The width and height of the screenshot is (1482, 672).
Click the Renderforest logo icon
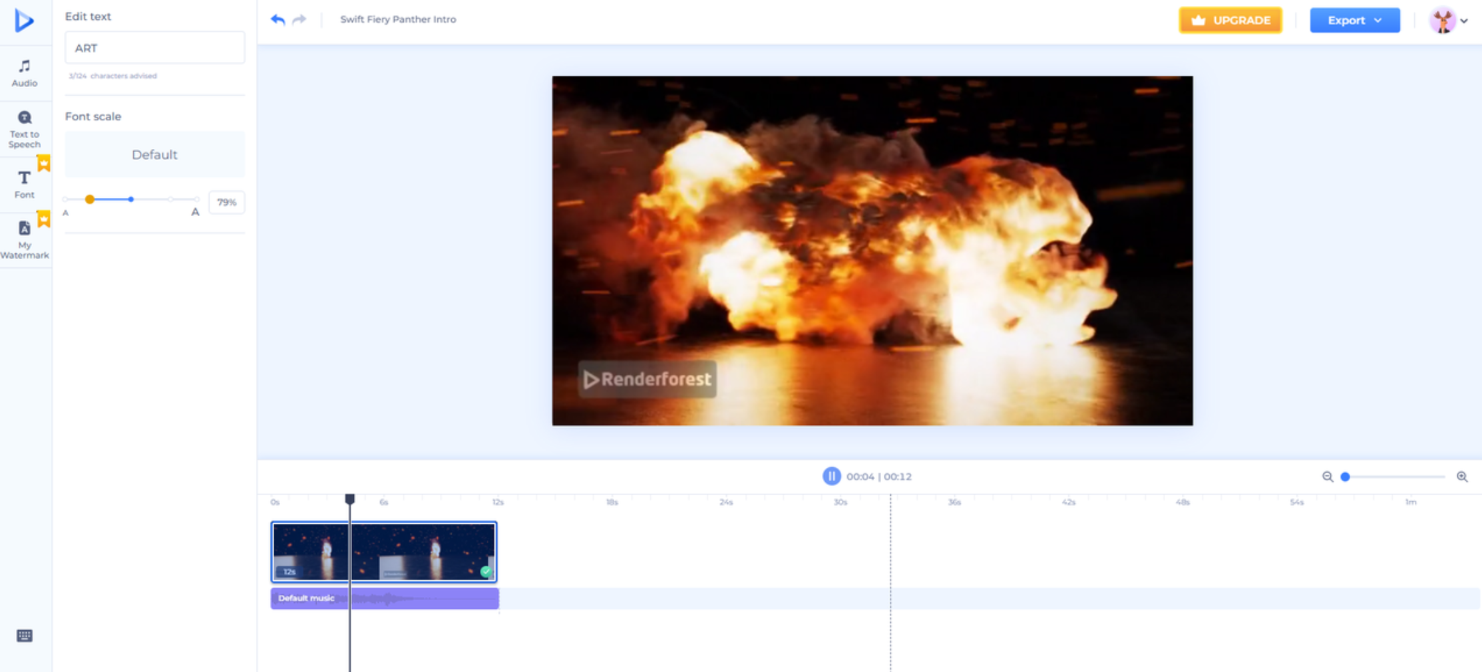coord(24,21)
